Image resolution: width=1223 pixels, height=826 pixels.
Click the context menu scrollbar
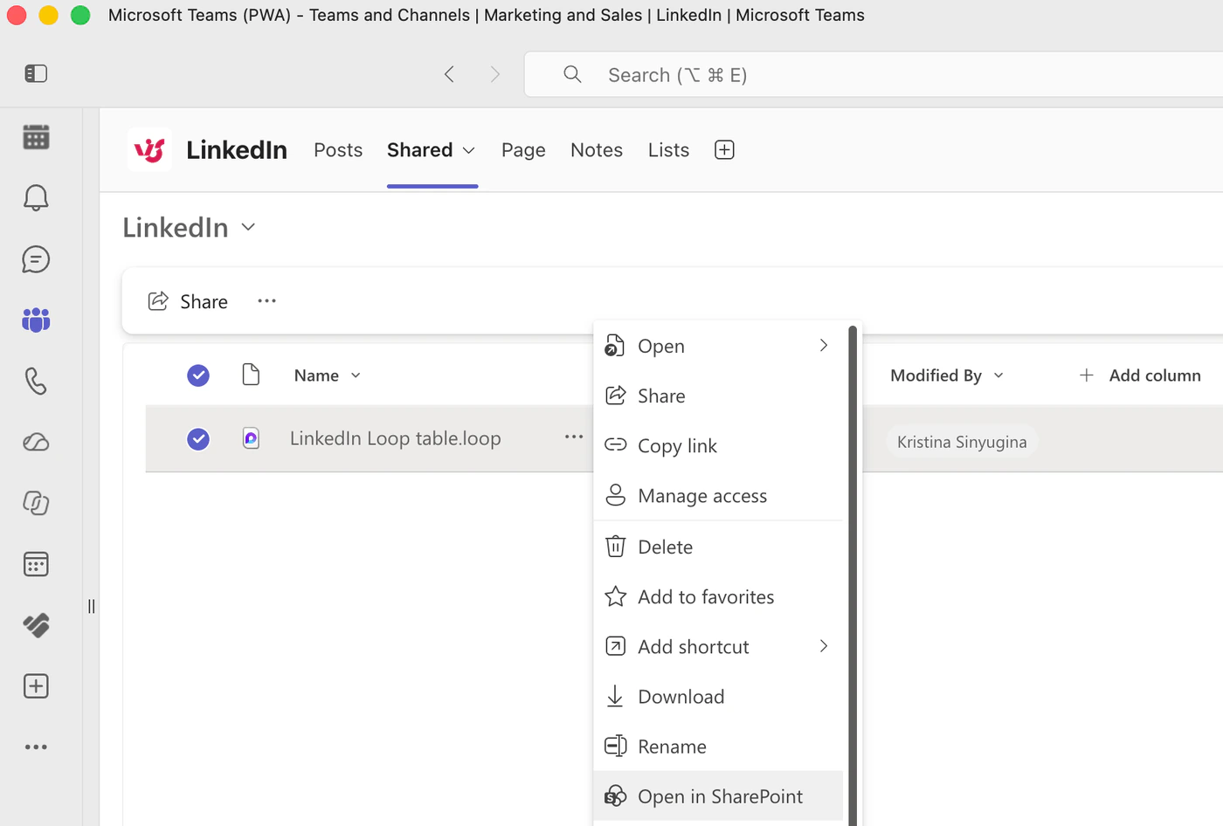[x=853, y=576]
